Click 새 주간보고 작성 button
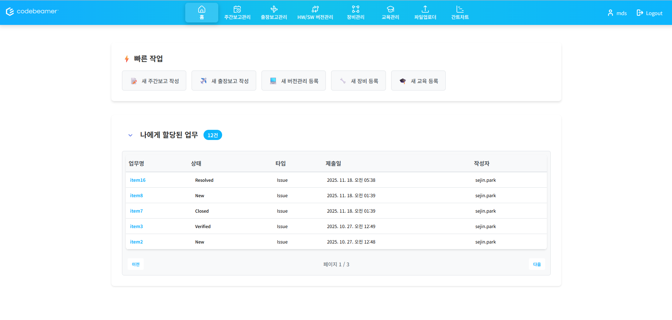 click(154, 80)
